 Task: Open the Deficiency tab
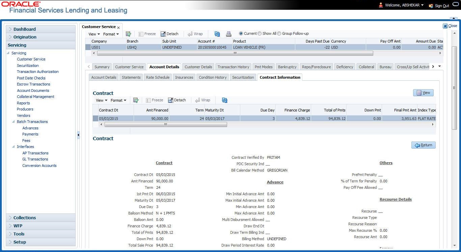pos(345,67)
